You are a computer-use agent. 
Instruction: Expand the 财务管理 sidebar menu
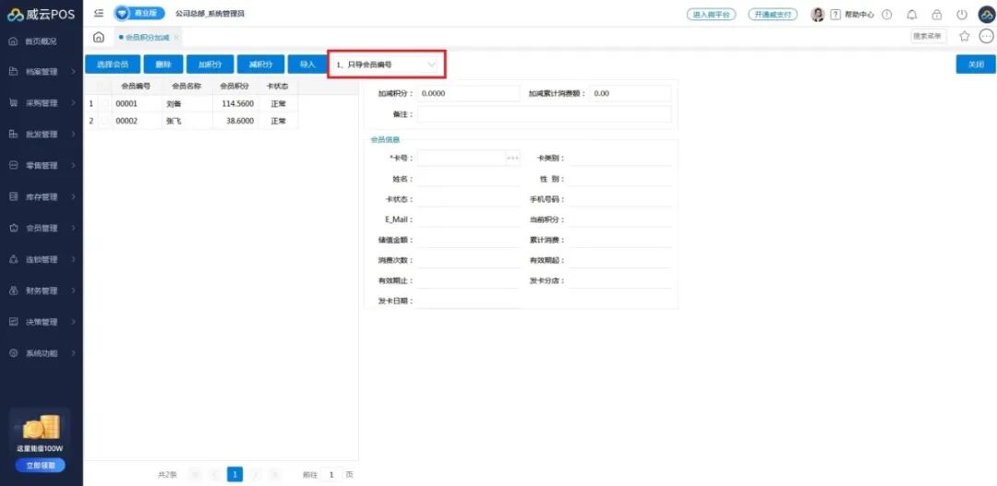tap(42, 290)
